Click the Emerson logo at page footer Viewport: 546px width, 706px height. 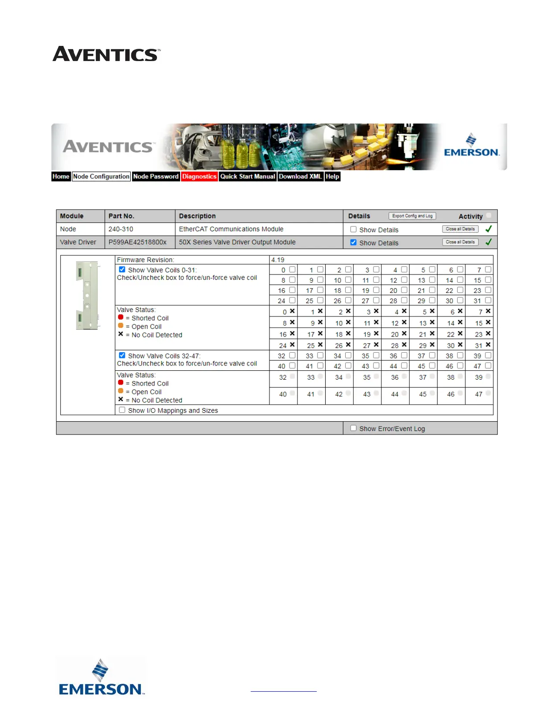click(102, 677)
